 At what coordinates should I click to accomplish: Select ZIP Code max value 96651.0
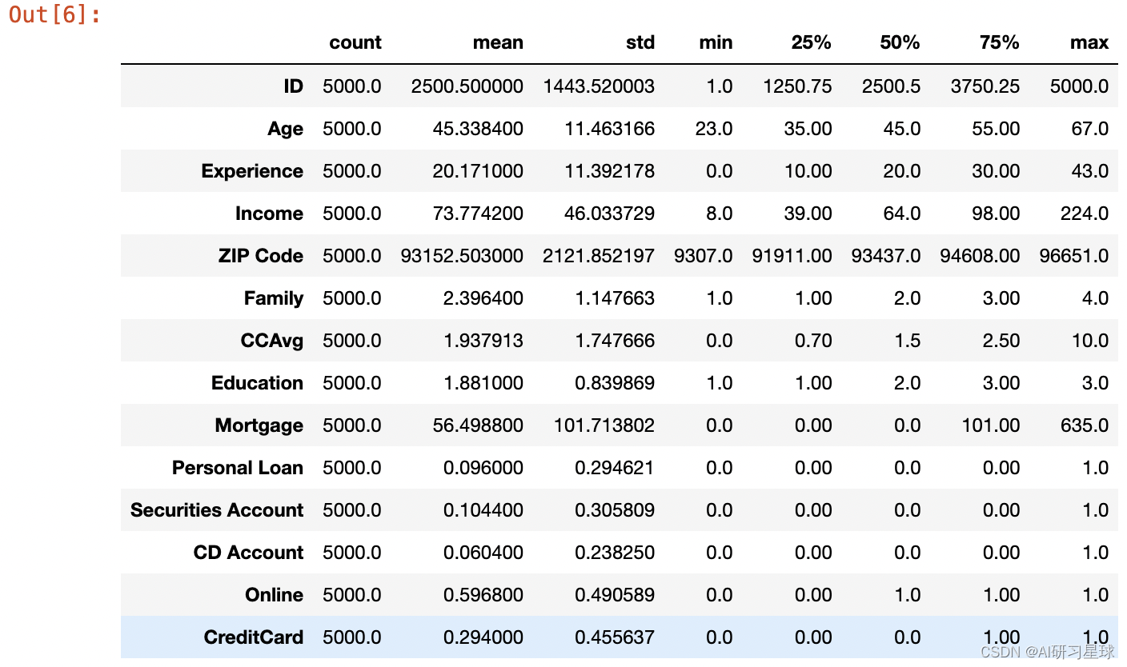tap(1073, 256)
